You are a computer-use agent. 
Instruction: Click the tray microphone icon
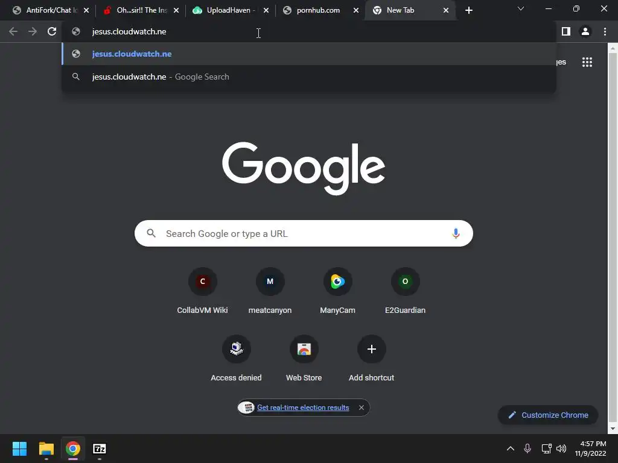(x=527, y=449)
